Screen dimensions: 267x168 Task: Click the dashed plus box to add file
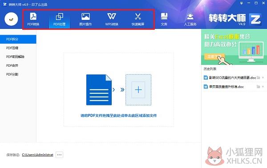point(138,90)
